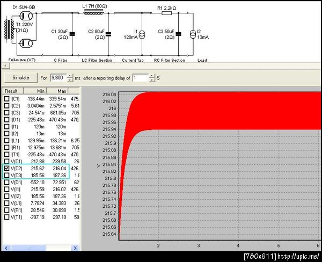This screenshot has height=262, width=322.
Task: Enable the V(R1) result checkbox
Action: [x=7, y=210]
